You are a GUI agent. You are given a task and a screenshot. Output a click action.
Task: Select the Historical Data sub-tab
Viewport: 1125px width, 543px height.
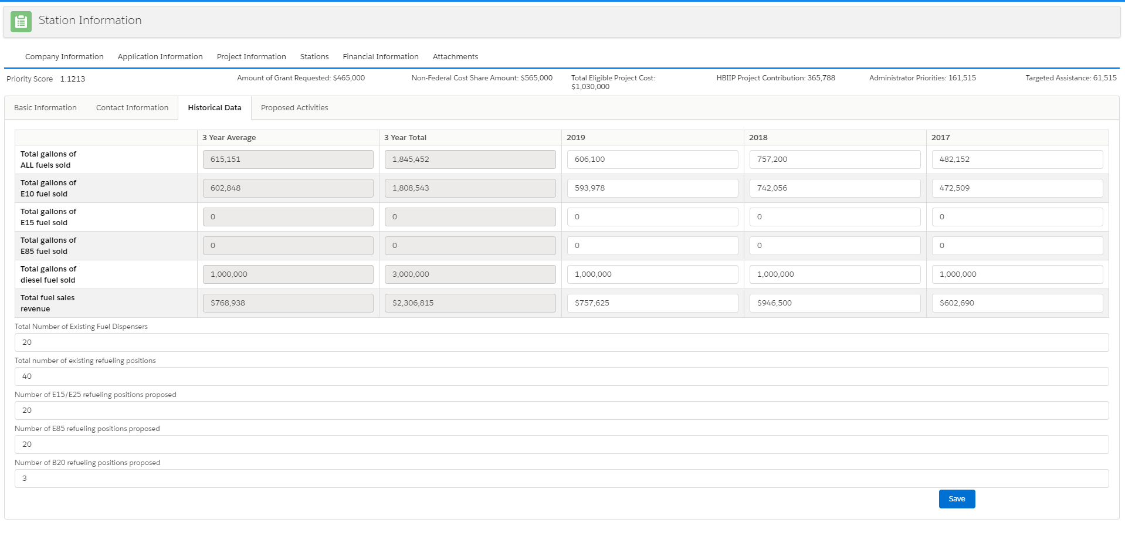214,108
